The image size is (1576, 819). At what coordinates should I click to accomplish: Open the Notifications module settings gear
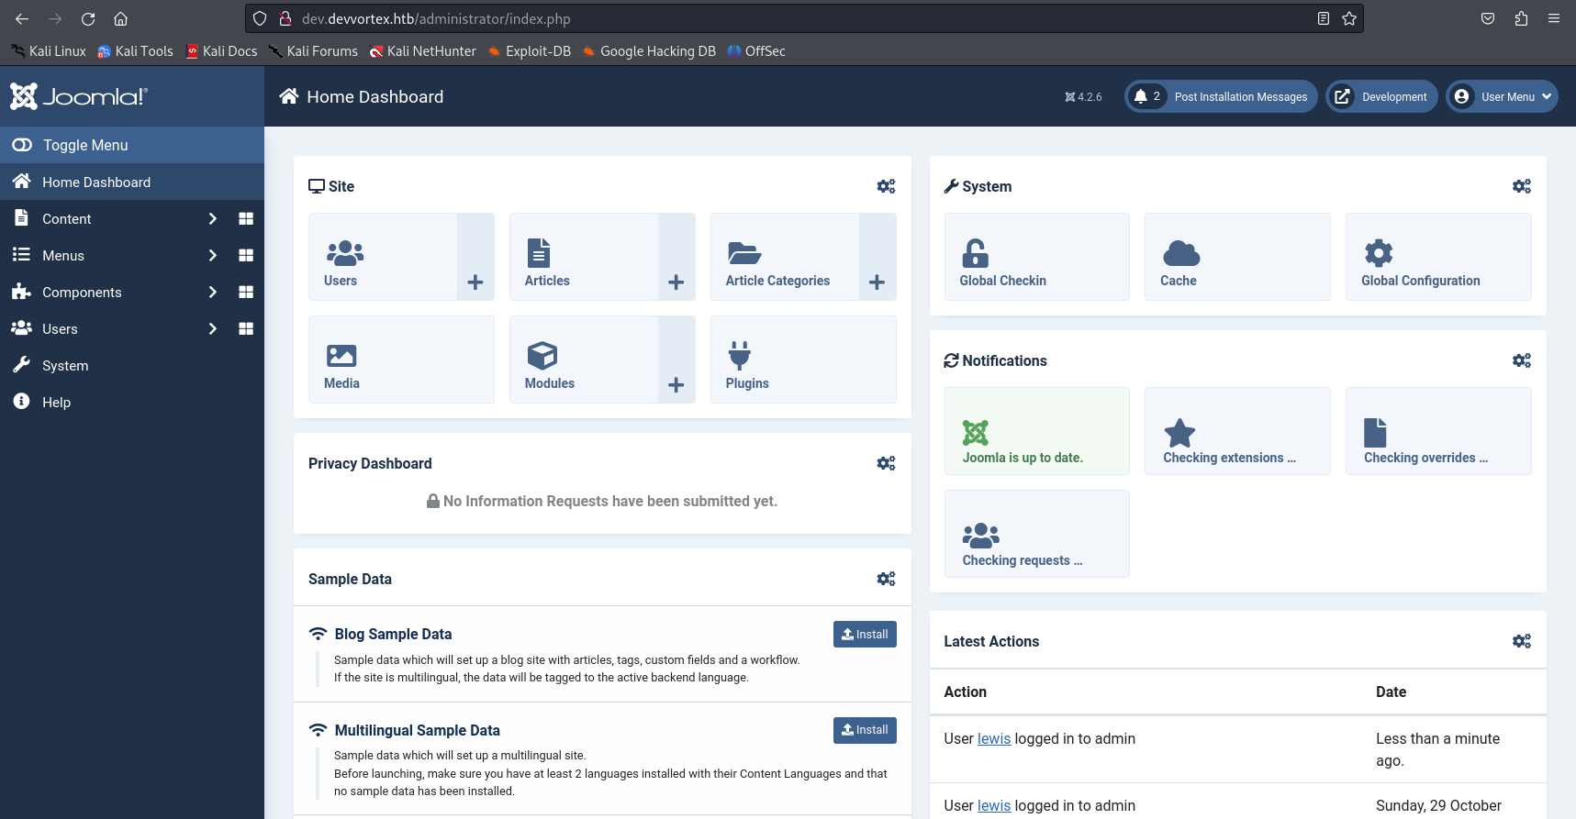click(1522, 360)
